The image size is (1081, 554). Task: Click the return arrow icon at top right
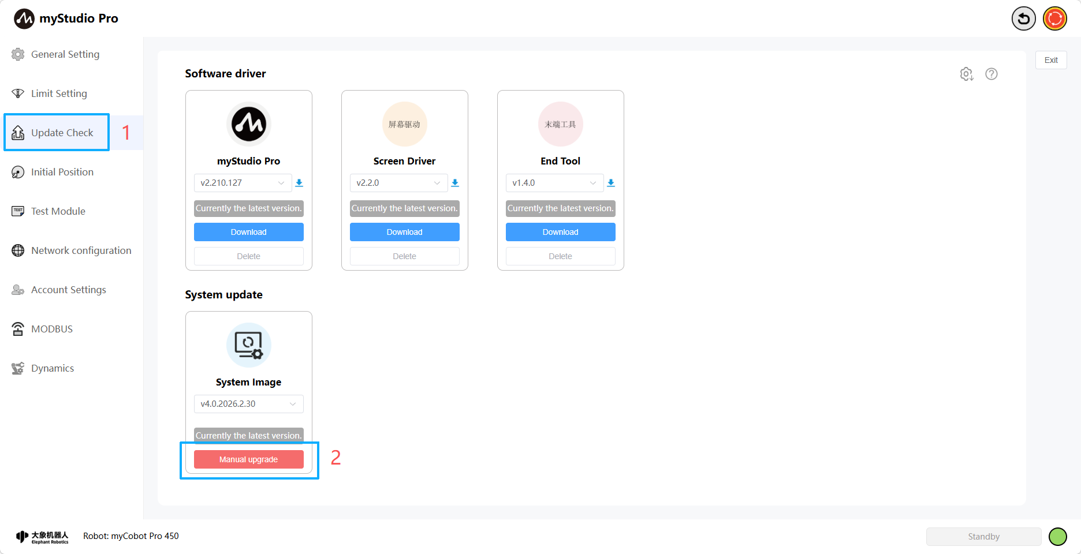coord(1023,18)
